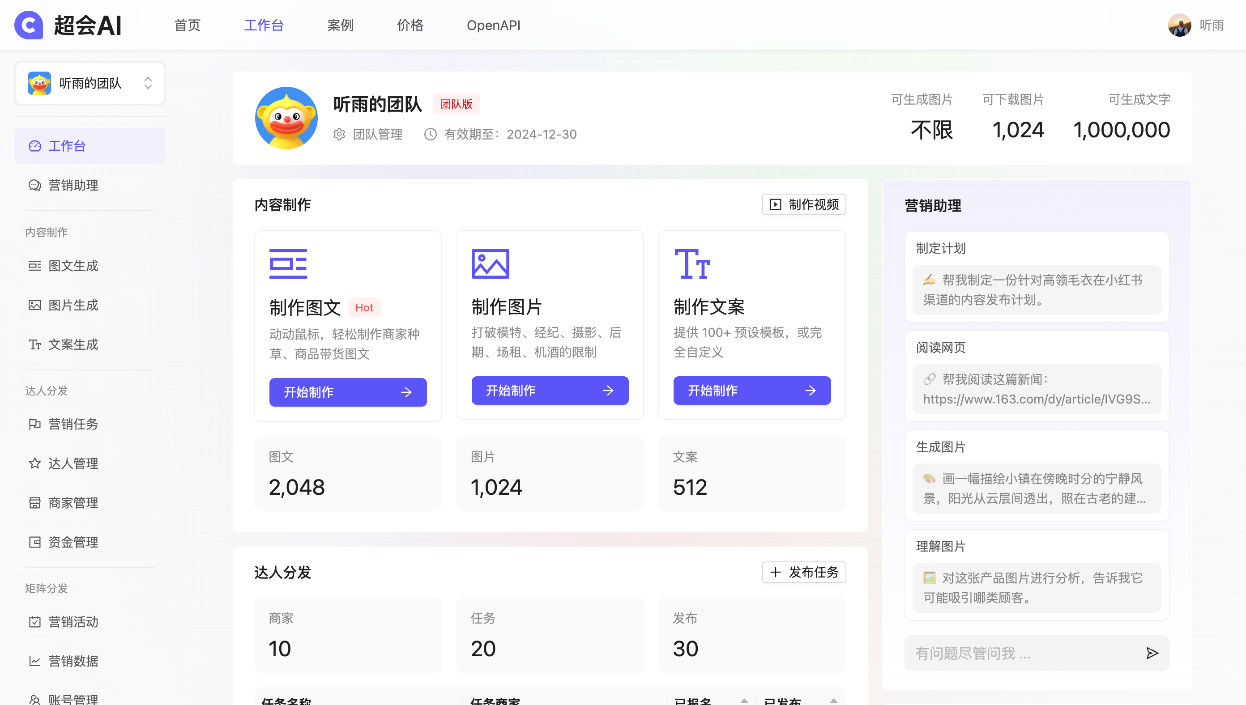Click the 发布任务 button
1246x705 pixels.
(x=804, y=572)
